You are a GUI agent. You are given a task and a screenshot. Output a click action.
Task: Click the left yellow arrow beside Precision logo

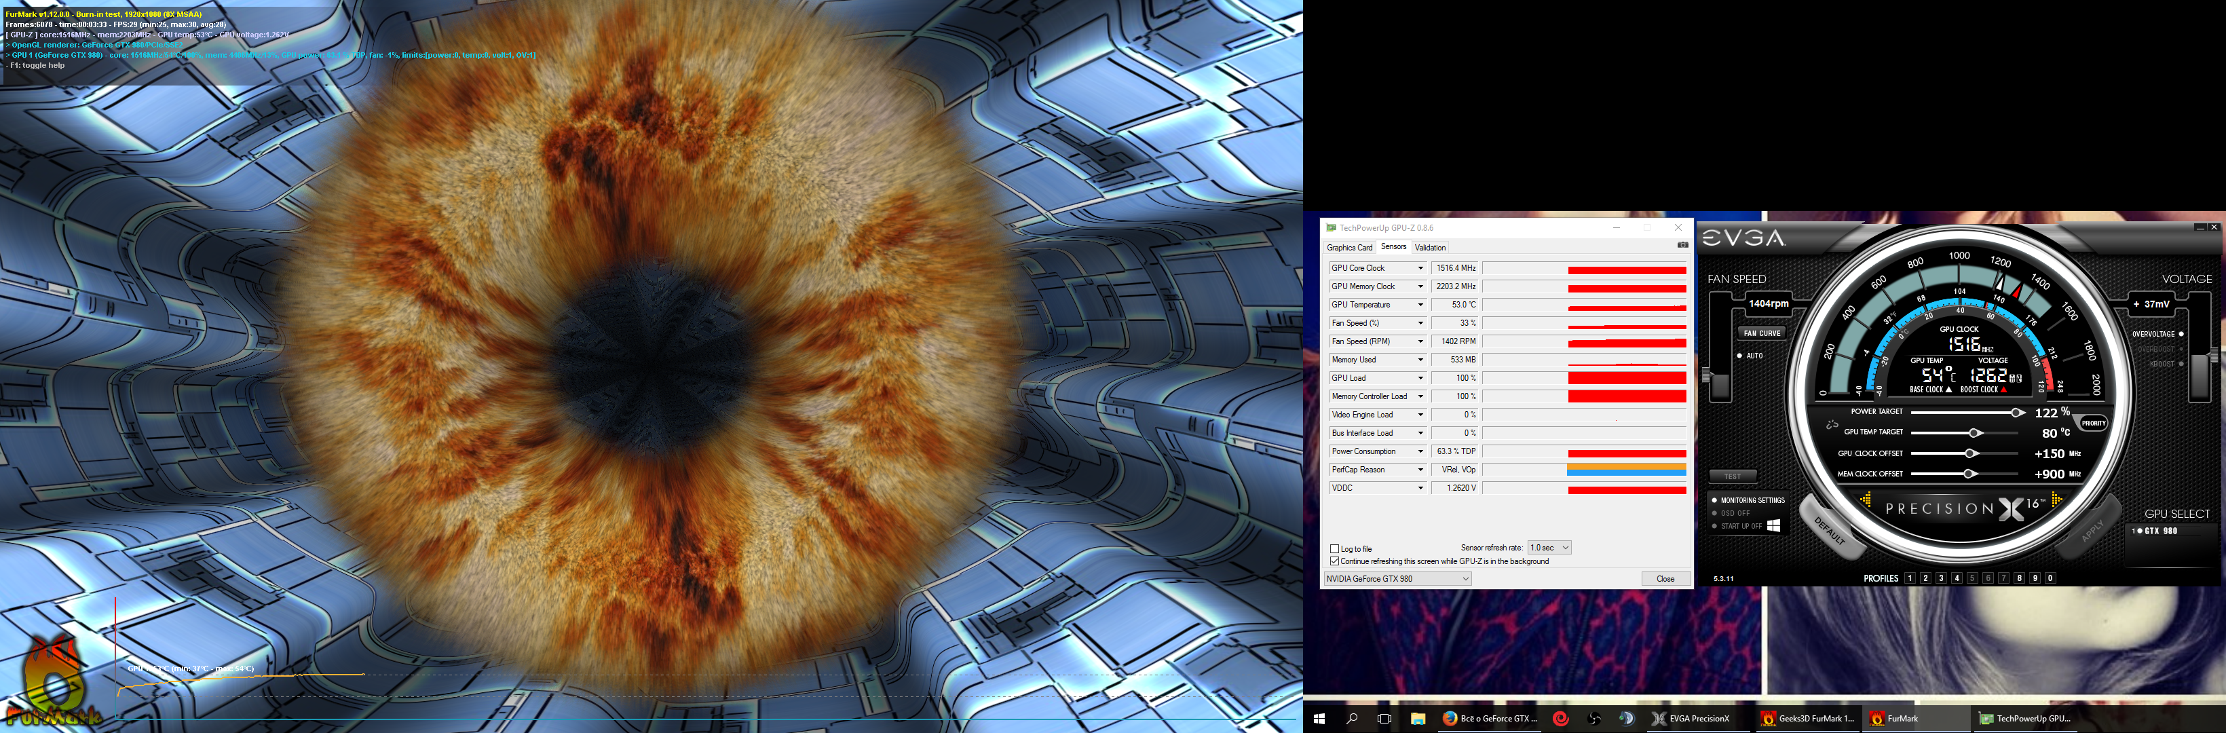(x=1866, y=500)
